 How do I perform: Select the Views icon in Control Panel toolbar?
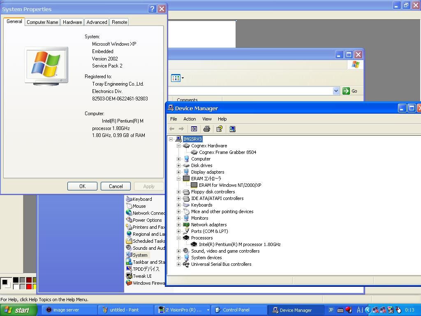click(176, 78)
